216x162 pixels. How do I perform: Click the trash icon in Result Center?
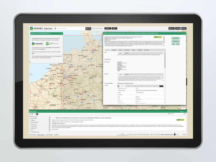(x=32, y=114)
